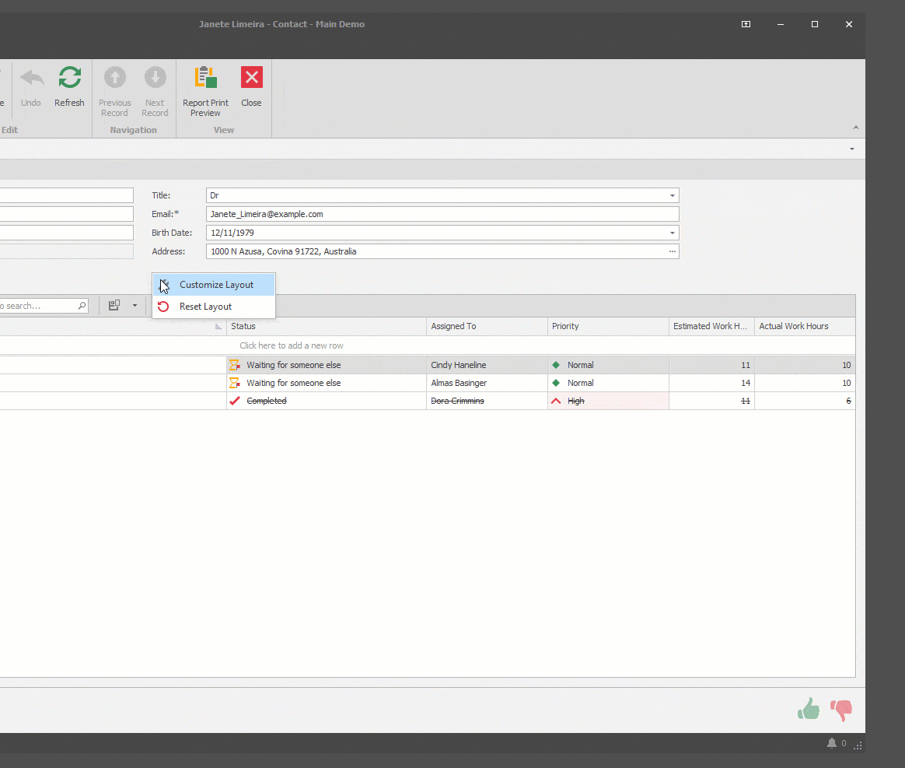Open Report Print Preview
This screenshot has height=768, width=905.
point(205,91)
